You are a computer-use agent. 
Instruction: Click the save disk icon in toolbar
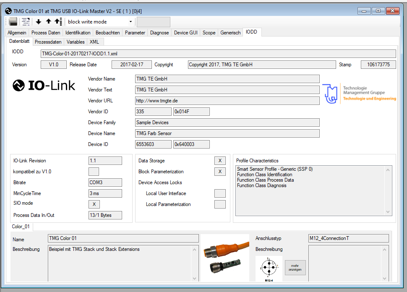(13, 22)
